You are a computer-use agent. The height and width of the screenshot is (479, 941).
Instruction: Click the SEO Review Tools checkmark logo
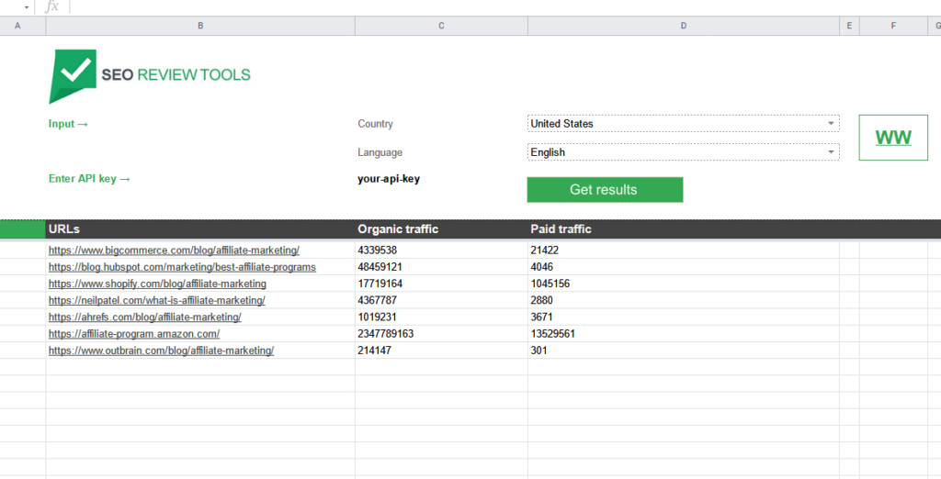[72, 74]
